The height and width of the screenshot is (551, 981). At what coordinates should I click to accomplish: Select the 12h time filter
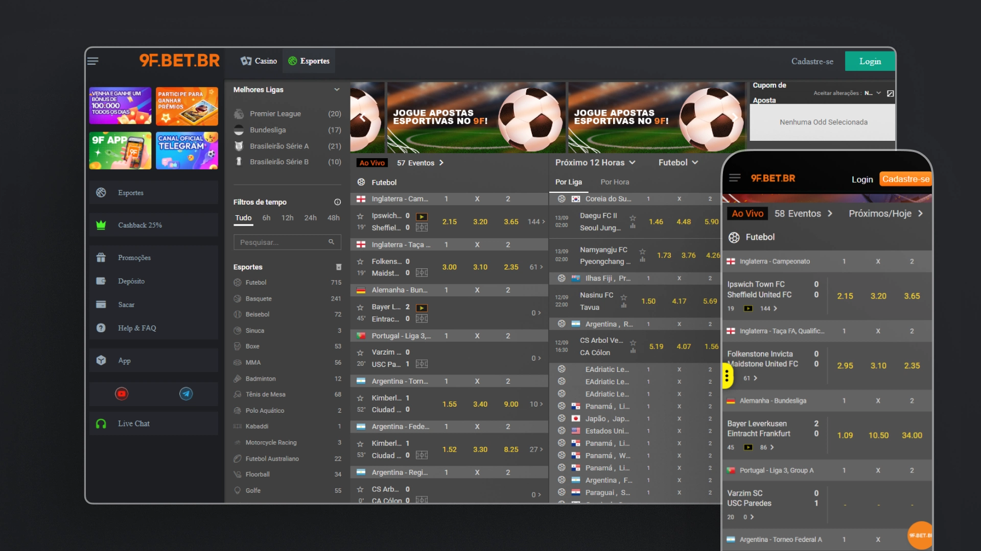tap(287, 218)
